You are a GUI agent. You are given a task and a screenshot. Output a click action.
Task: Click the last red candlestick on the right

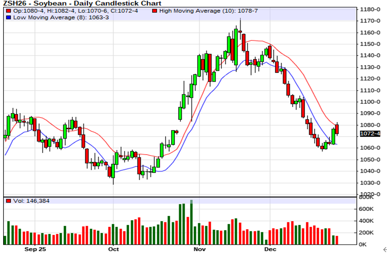pos(337,129)
